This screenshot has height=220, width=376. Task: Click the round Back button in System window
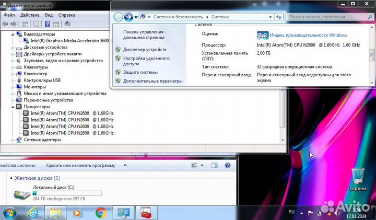point(118,17)
